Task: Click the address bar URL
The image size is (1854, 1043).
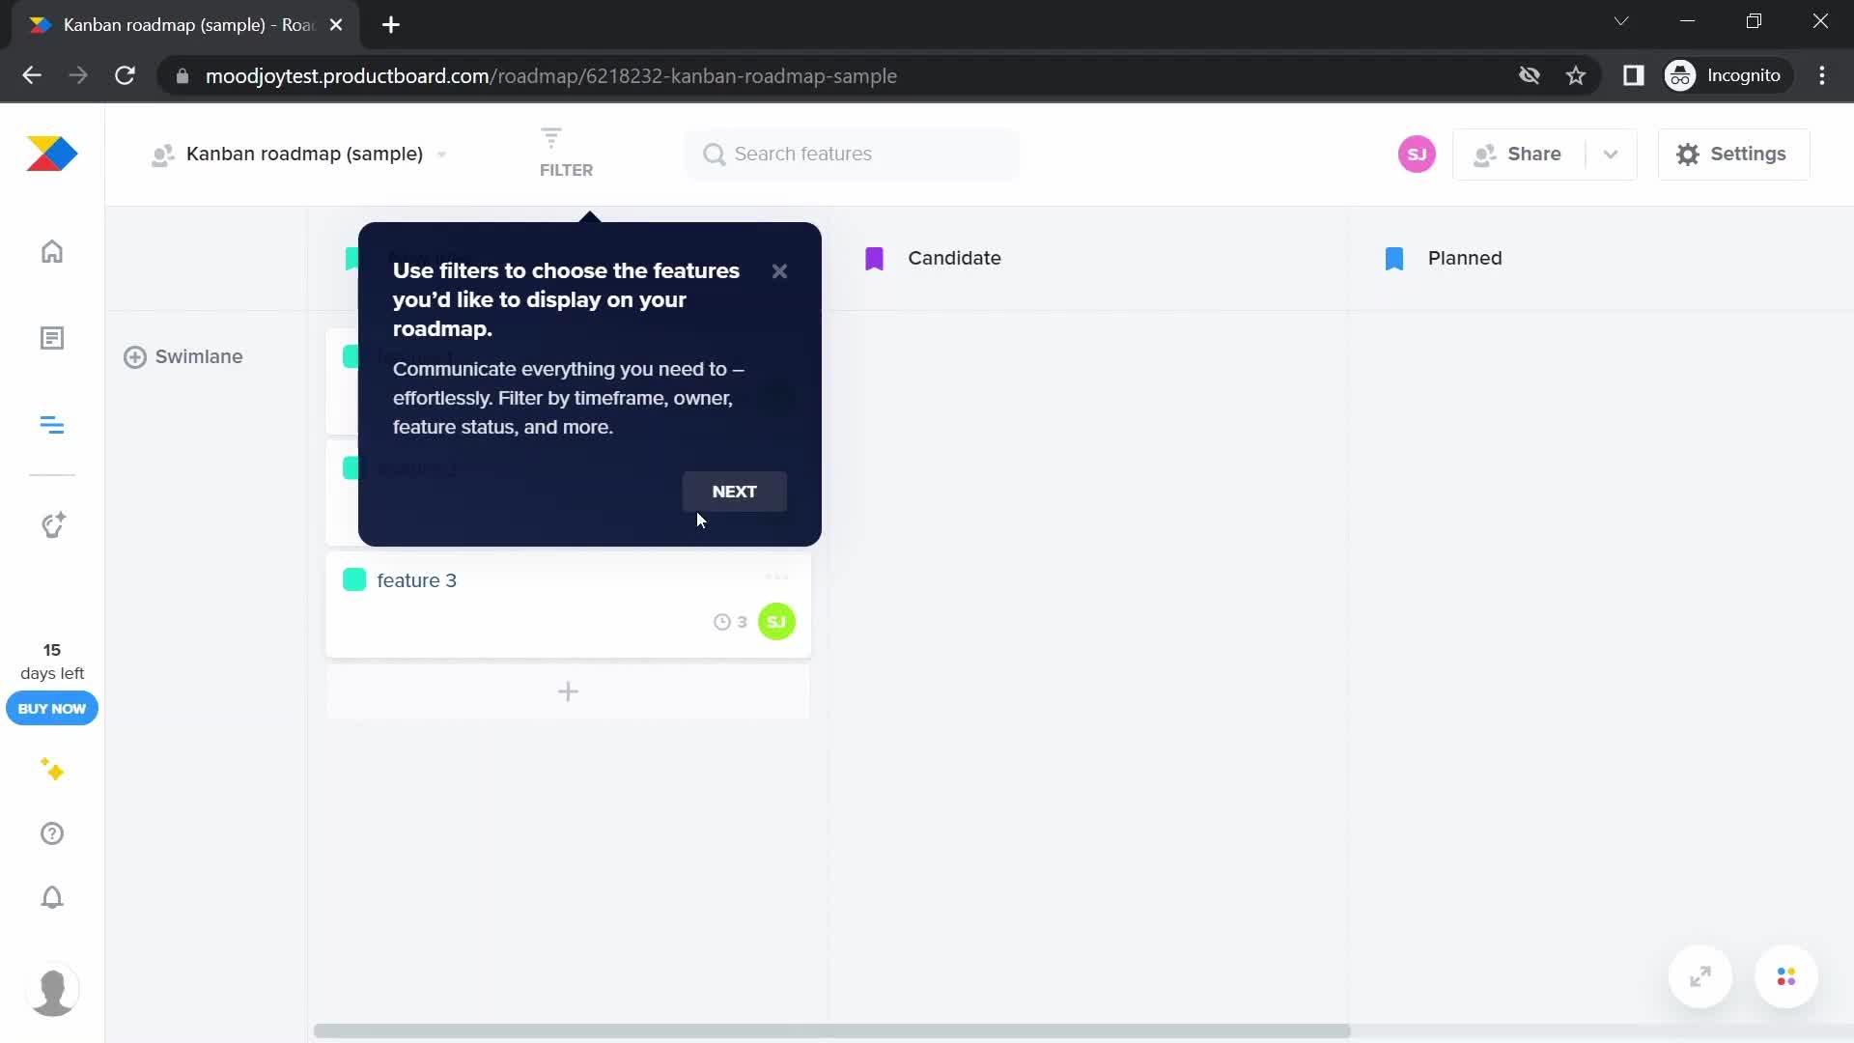Action: tap(550, 75)
